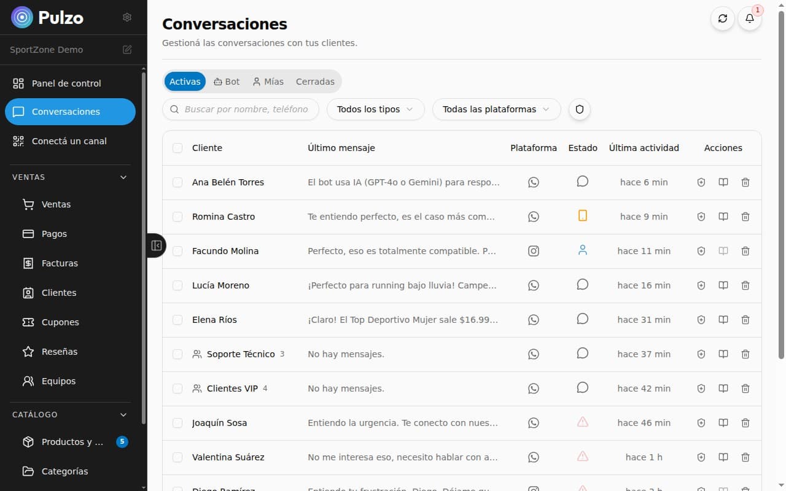This screenshot has width=786, height=491.
Task: Open the 'Todas las plataformas' dropdown
Action: (x=496, y=109)
